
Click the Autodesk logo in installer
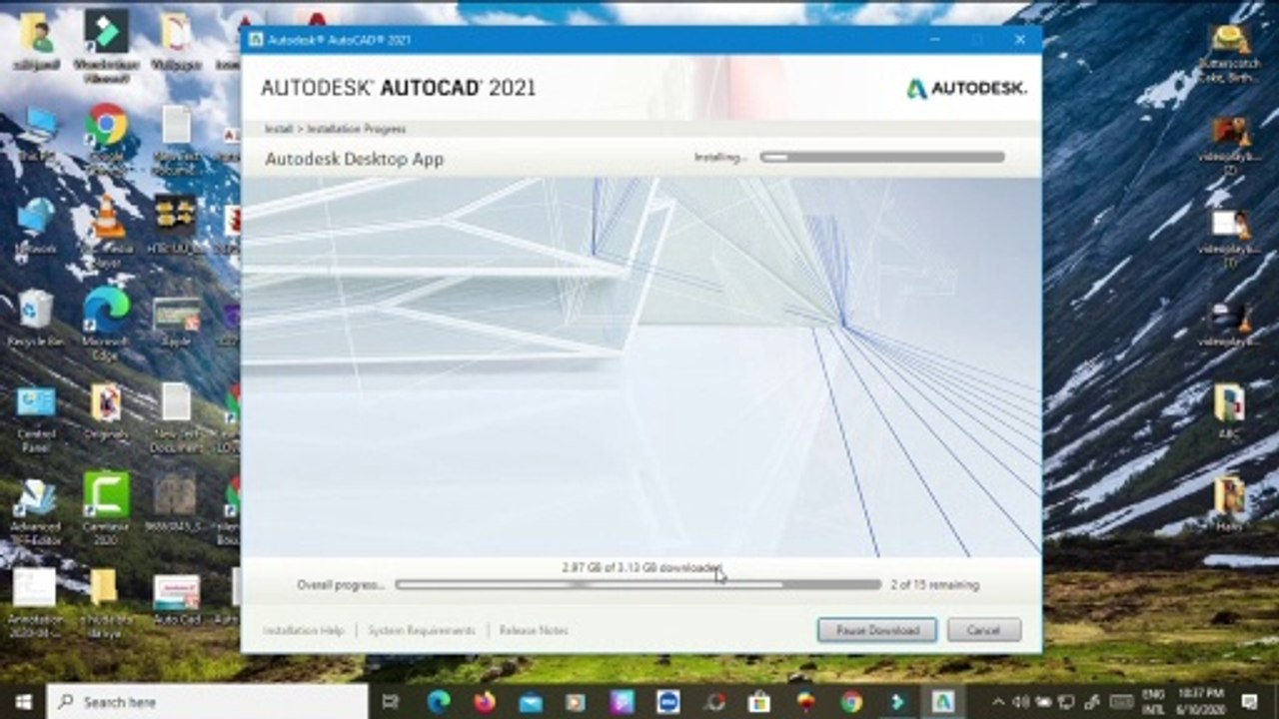click(x=966, y=88)
